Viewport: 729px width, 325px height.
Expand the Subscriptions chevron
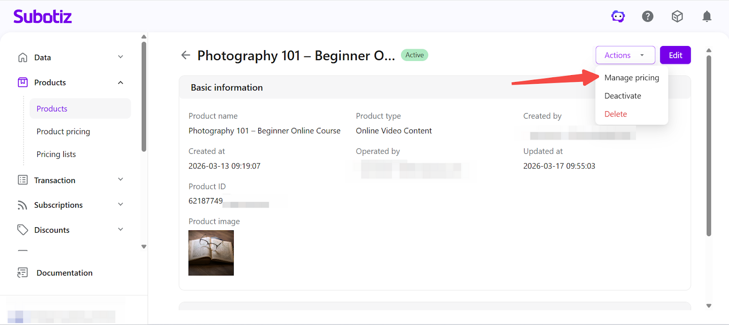coord(120,205)
